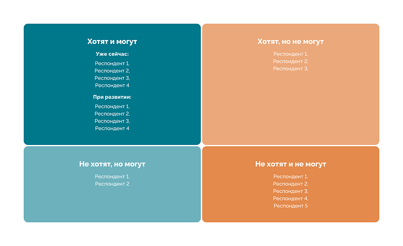The height and width of the screenshot is (246, 403).
Task: Select Респондент 2 in "Хотят, но не могут"
Action: pos(290,61)
